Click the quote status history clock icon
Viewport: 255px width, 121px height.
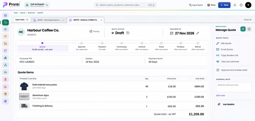(128, 33)
